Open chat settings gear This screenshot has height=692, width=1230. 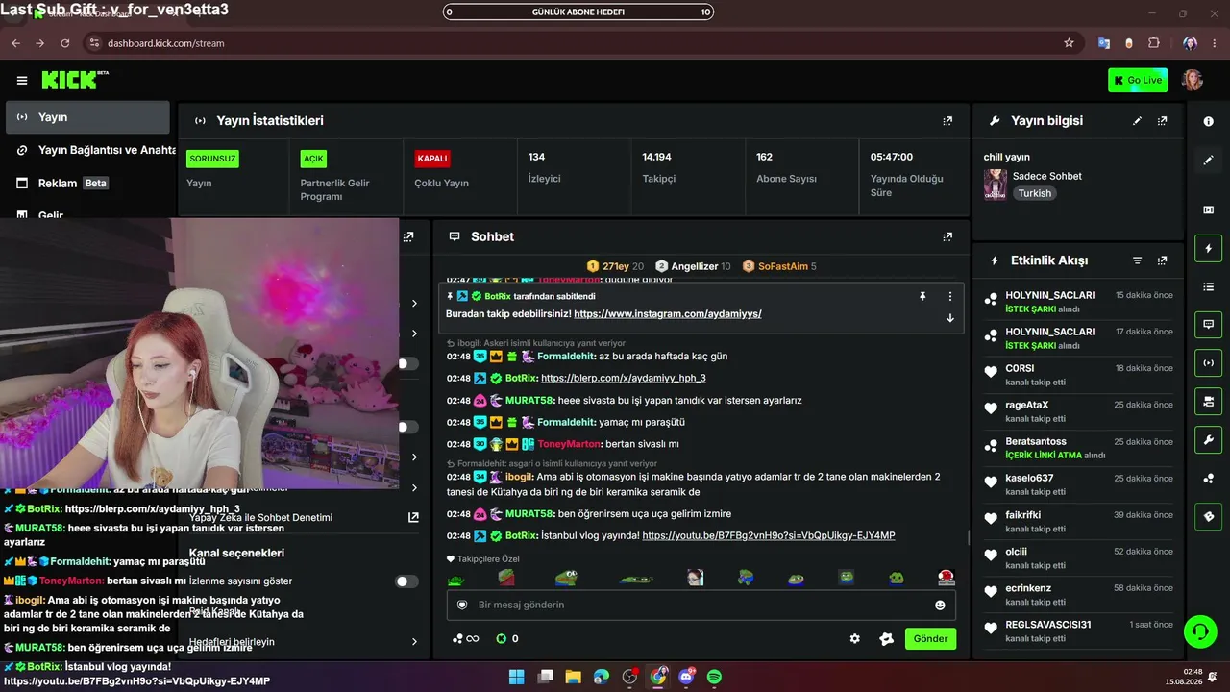click(x=854, y=638)
